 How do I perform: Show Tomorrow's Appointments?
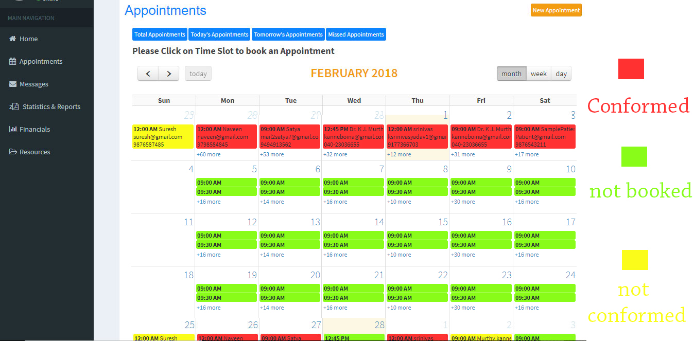[288, 34]
